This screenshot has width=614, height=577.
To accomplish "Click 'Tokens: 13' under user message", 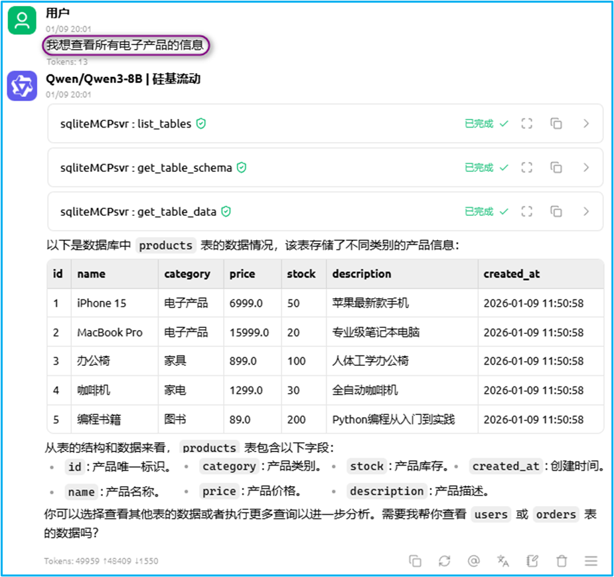I will pos(67,62).
